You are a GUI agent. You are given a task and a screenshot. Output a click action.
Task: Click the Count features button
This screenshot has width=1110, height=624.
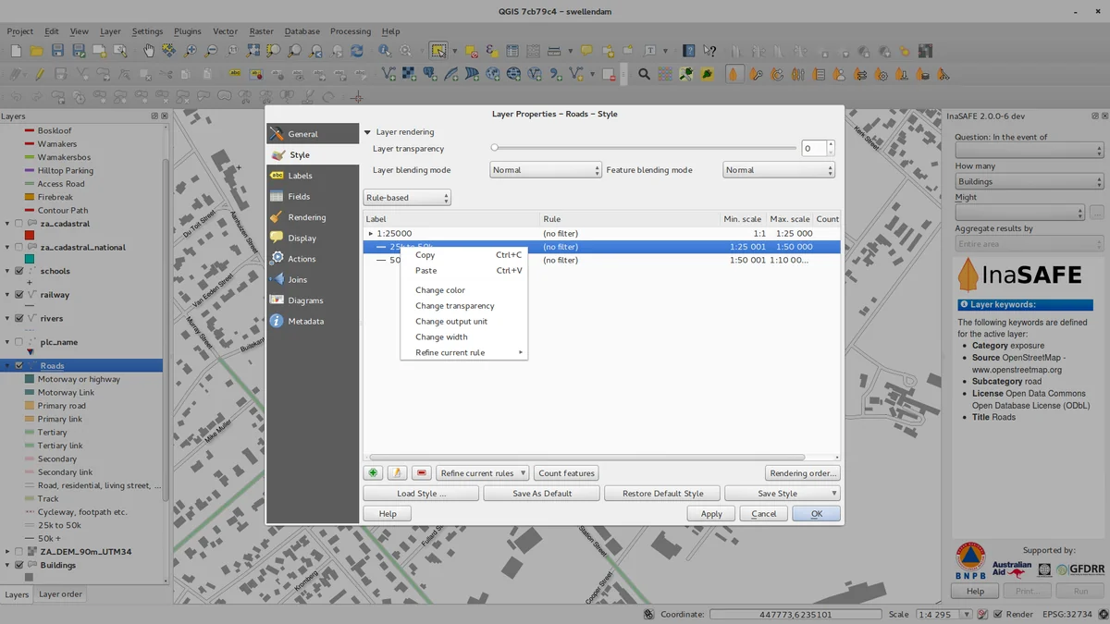[x=566, y=473]
